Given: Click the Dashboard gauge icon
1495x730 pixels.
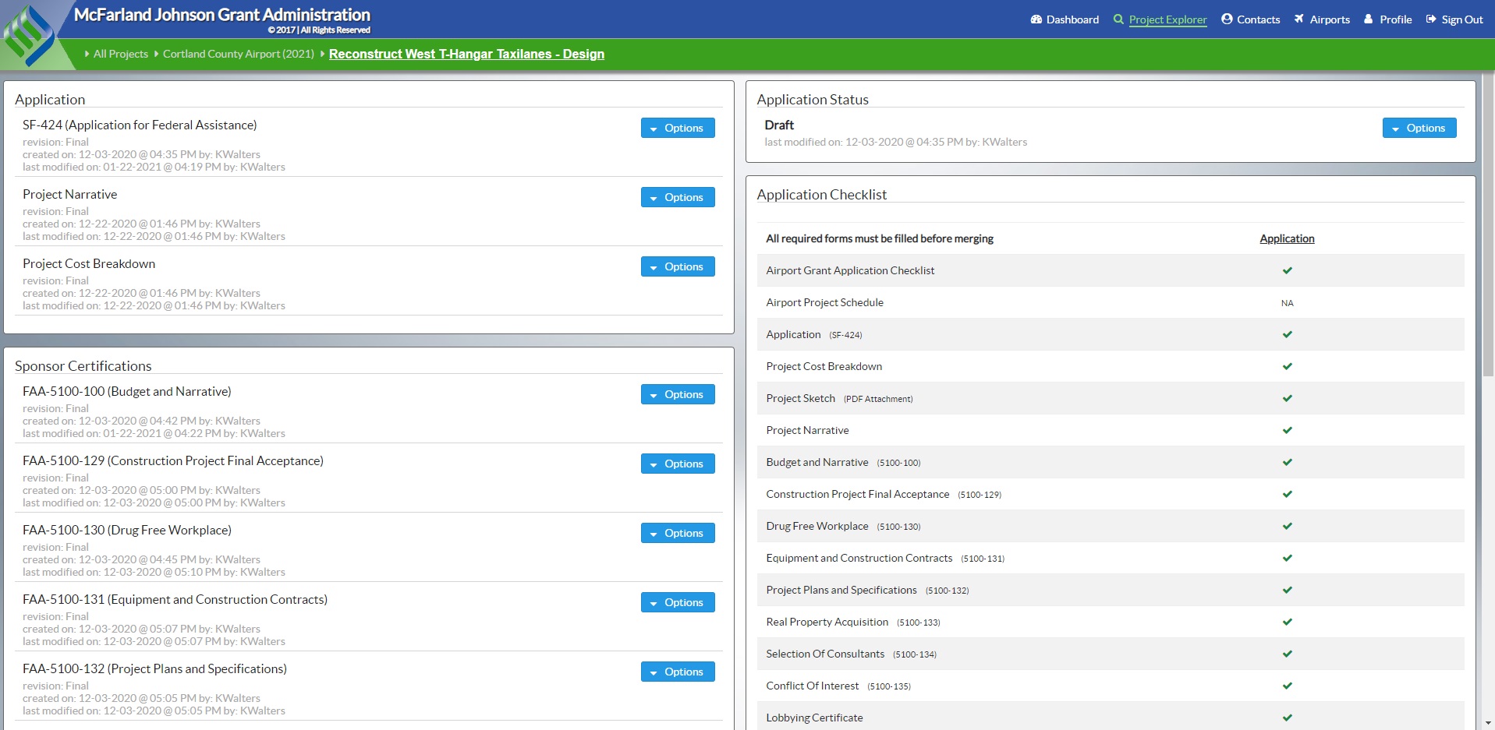Looking at the screenshot, I should tap(1036, 19).
